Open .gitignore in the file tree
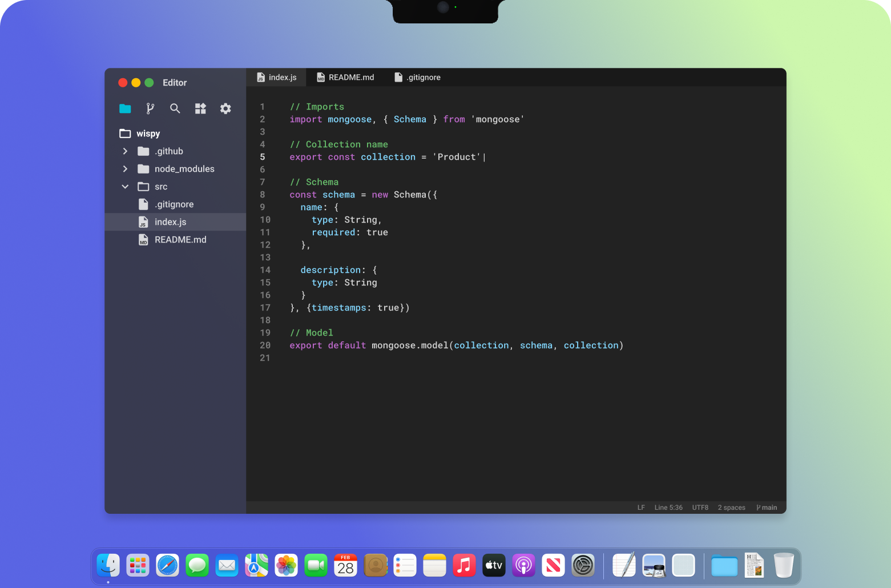The image size is (891, 588). (x=175, y=204)
